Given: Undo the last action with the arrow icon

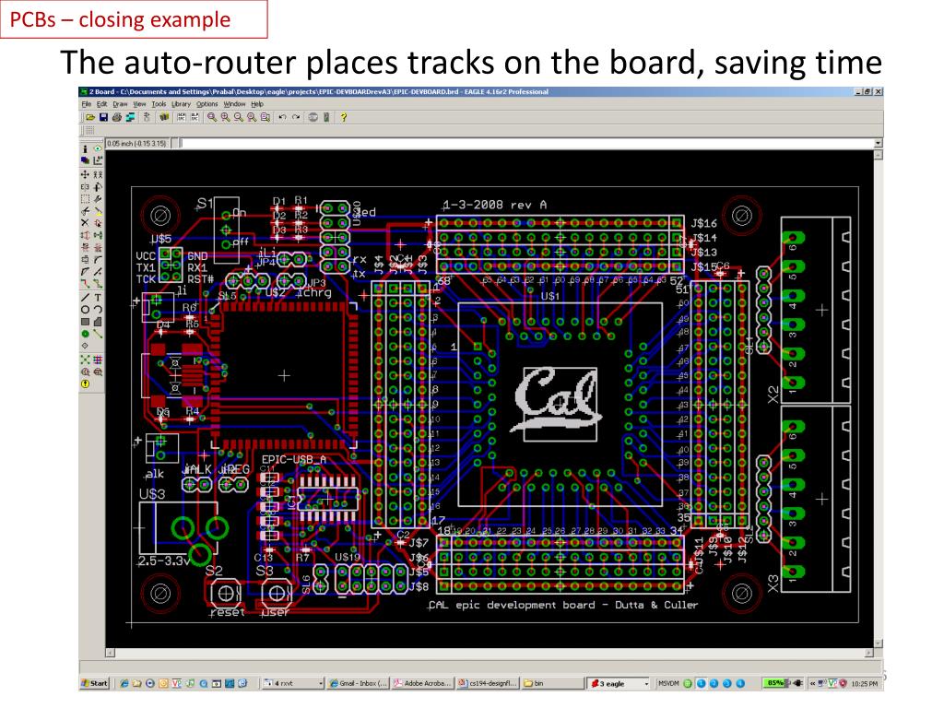Looking at the screenshot, I should (282, 117).
